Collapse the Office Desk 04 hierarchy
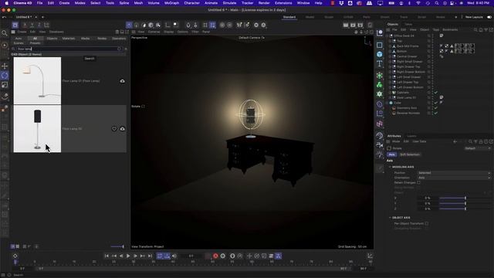Screen dimensions: 494x278 coord(387,36)
